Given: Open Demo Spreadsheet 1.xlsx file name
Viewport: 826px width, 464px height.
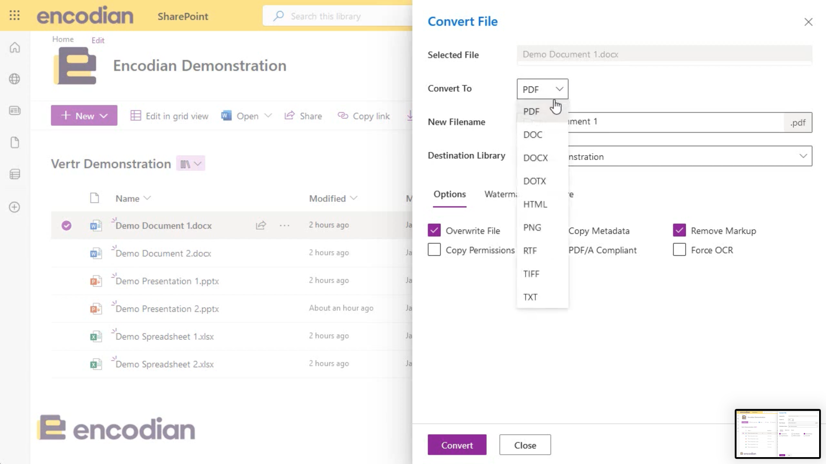Looking at the screenshot, I should (x=165, y=337).
